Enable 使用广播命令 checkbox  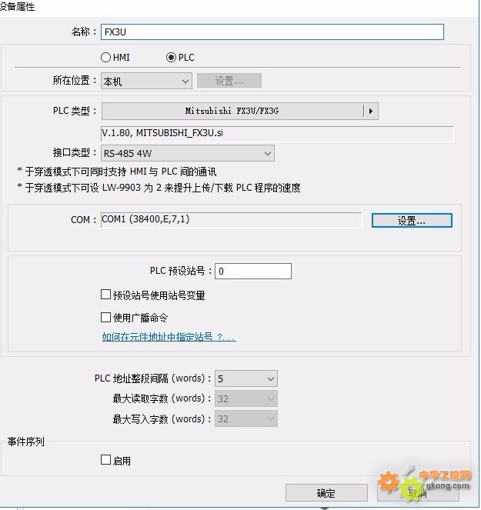coord(105,317)
